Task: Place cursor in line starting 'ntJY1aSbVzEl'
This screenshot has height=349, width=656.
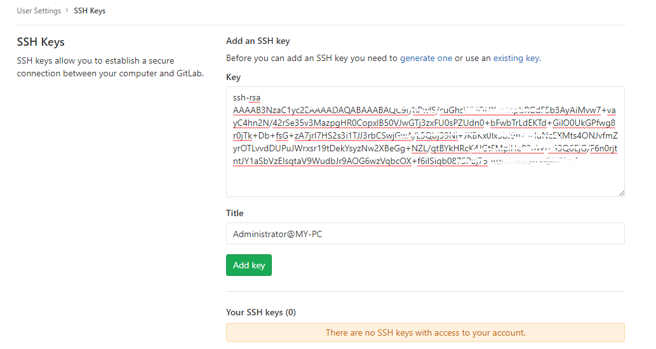Action: (406, 161)
